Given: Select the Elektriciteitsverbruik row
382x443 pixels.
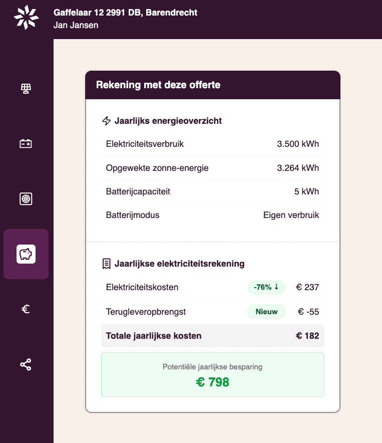Looking at the screenshot, I should pyautogui.click(x=212, y=144).
